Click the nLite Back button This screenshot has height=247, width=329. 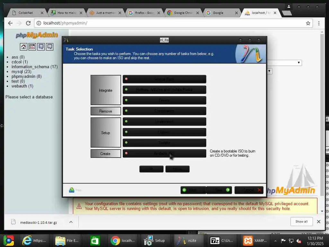pos(193,190)
